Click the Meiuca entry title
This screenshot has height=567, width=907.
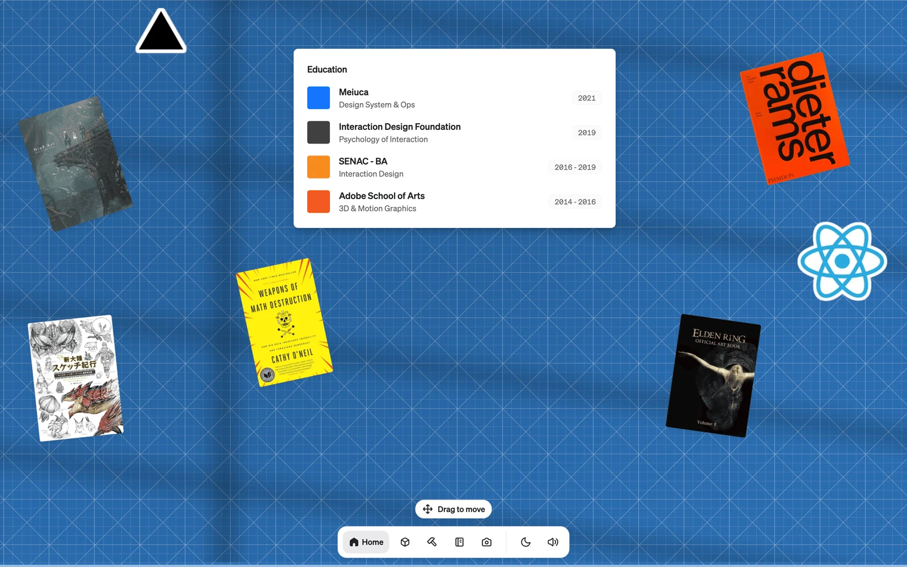click(354, 92)
